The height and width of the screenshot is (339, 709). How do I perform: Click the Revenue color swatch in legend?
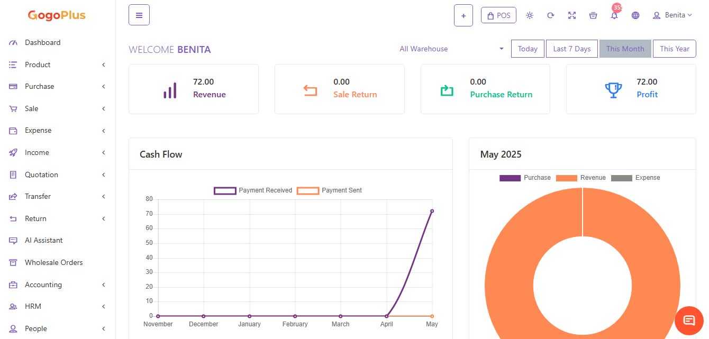point(566,178)
